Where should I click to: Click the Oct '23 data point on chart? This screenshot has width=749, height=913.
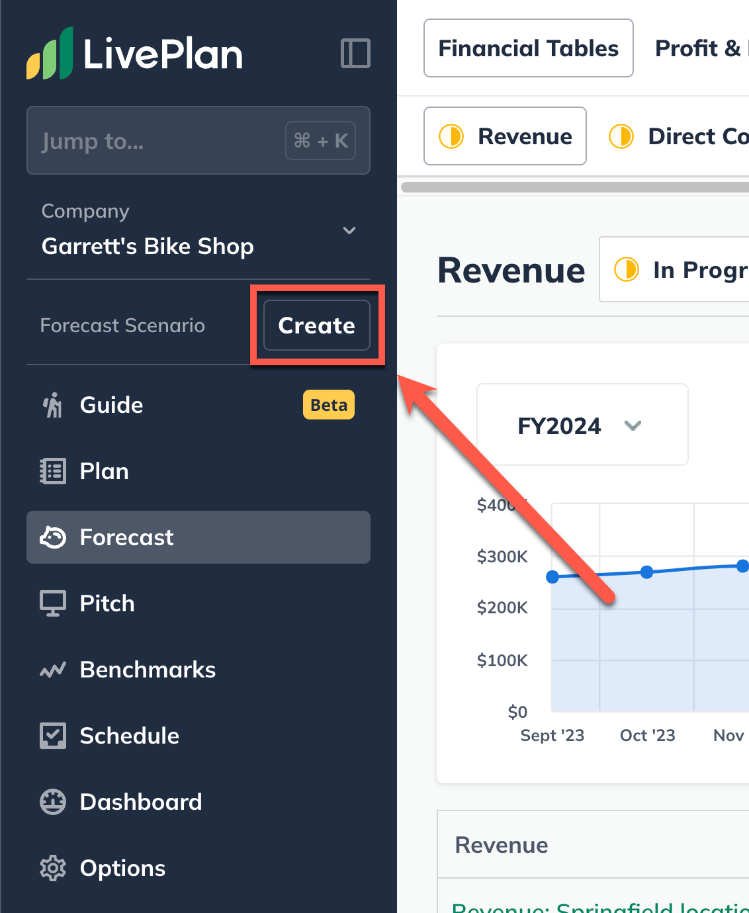pos(647,572)
